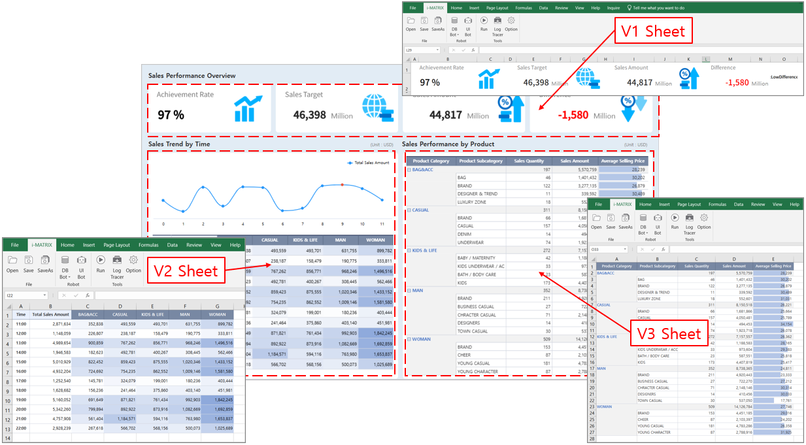Collapse the KIDS & LIFE group in the dashboard table
The width and height of the screenshot is (806, 445).
(x=409, y=250)
